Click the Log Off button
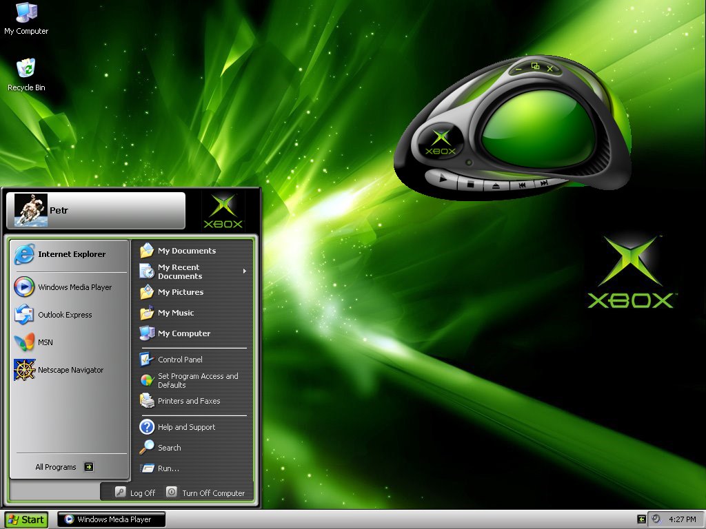 pos(135,492)
